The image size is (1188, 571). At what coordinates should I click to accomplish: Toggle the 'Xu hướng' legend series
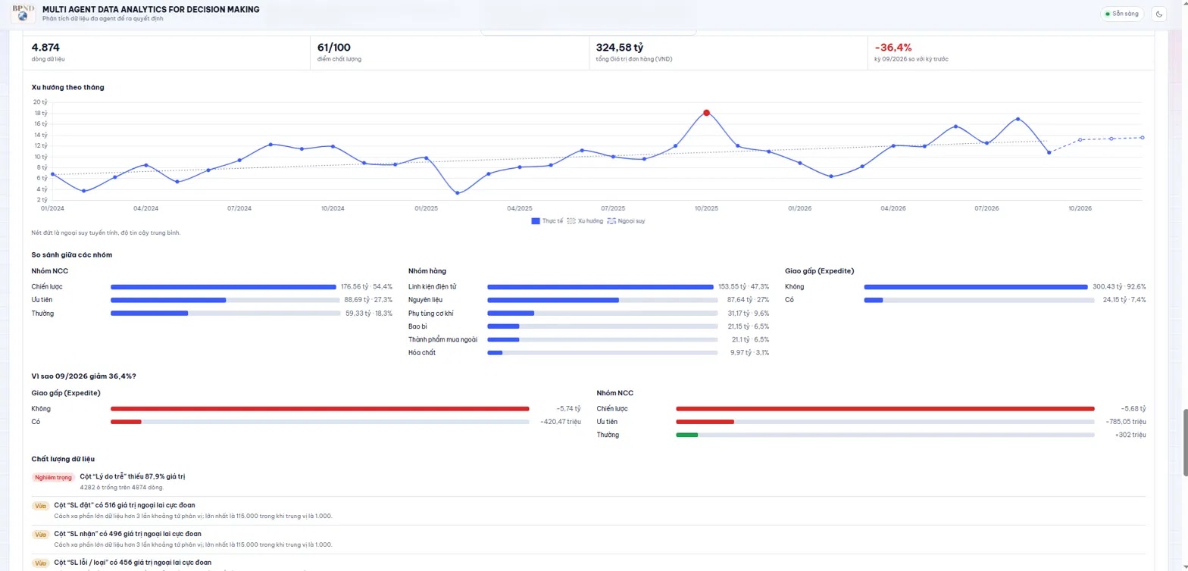pos(585,221)
